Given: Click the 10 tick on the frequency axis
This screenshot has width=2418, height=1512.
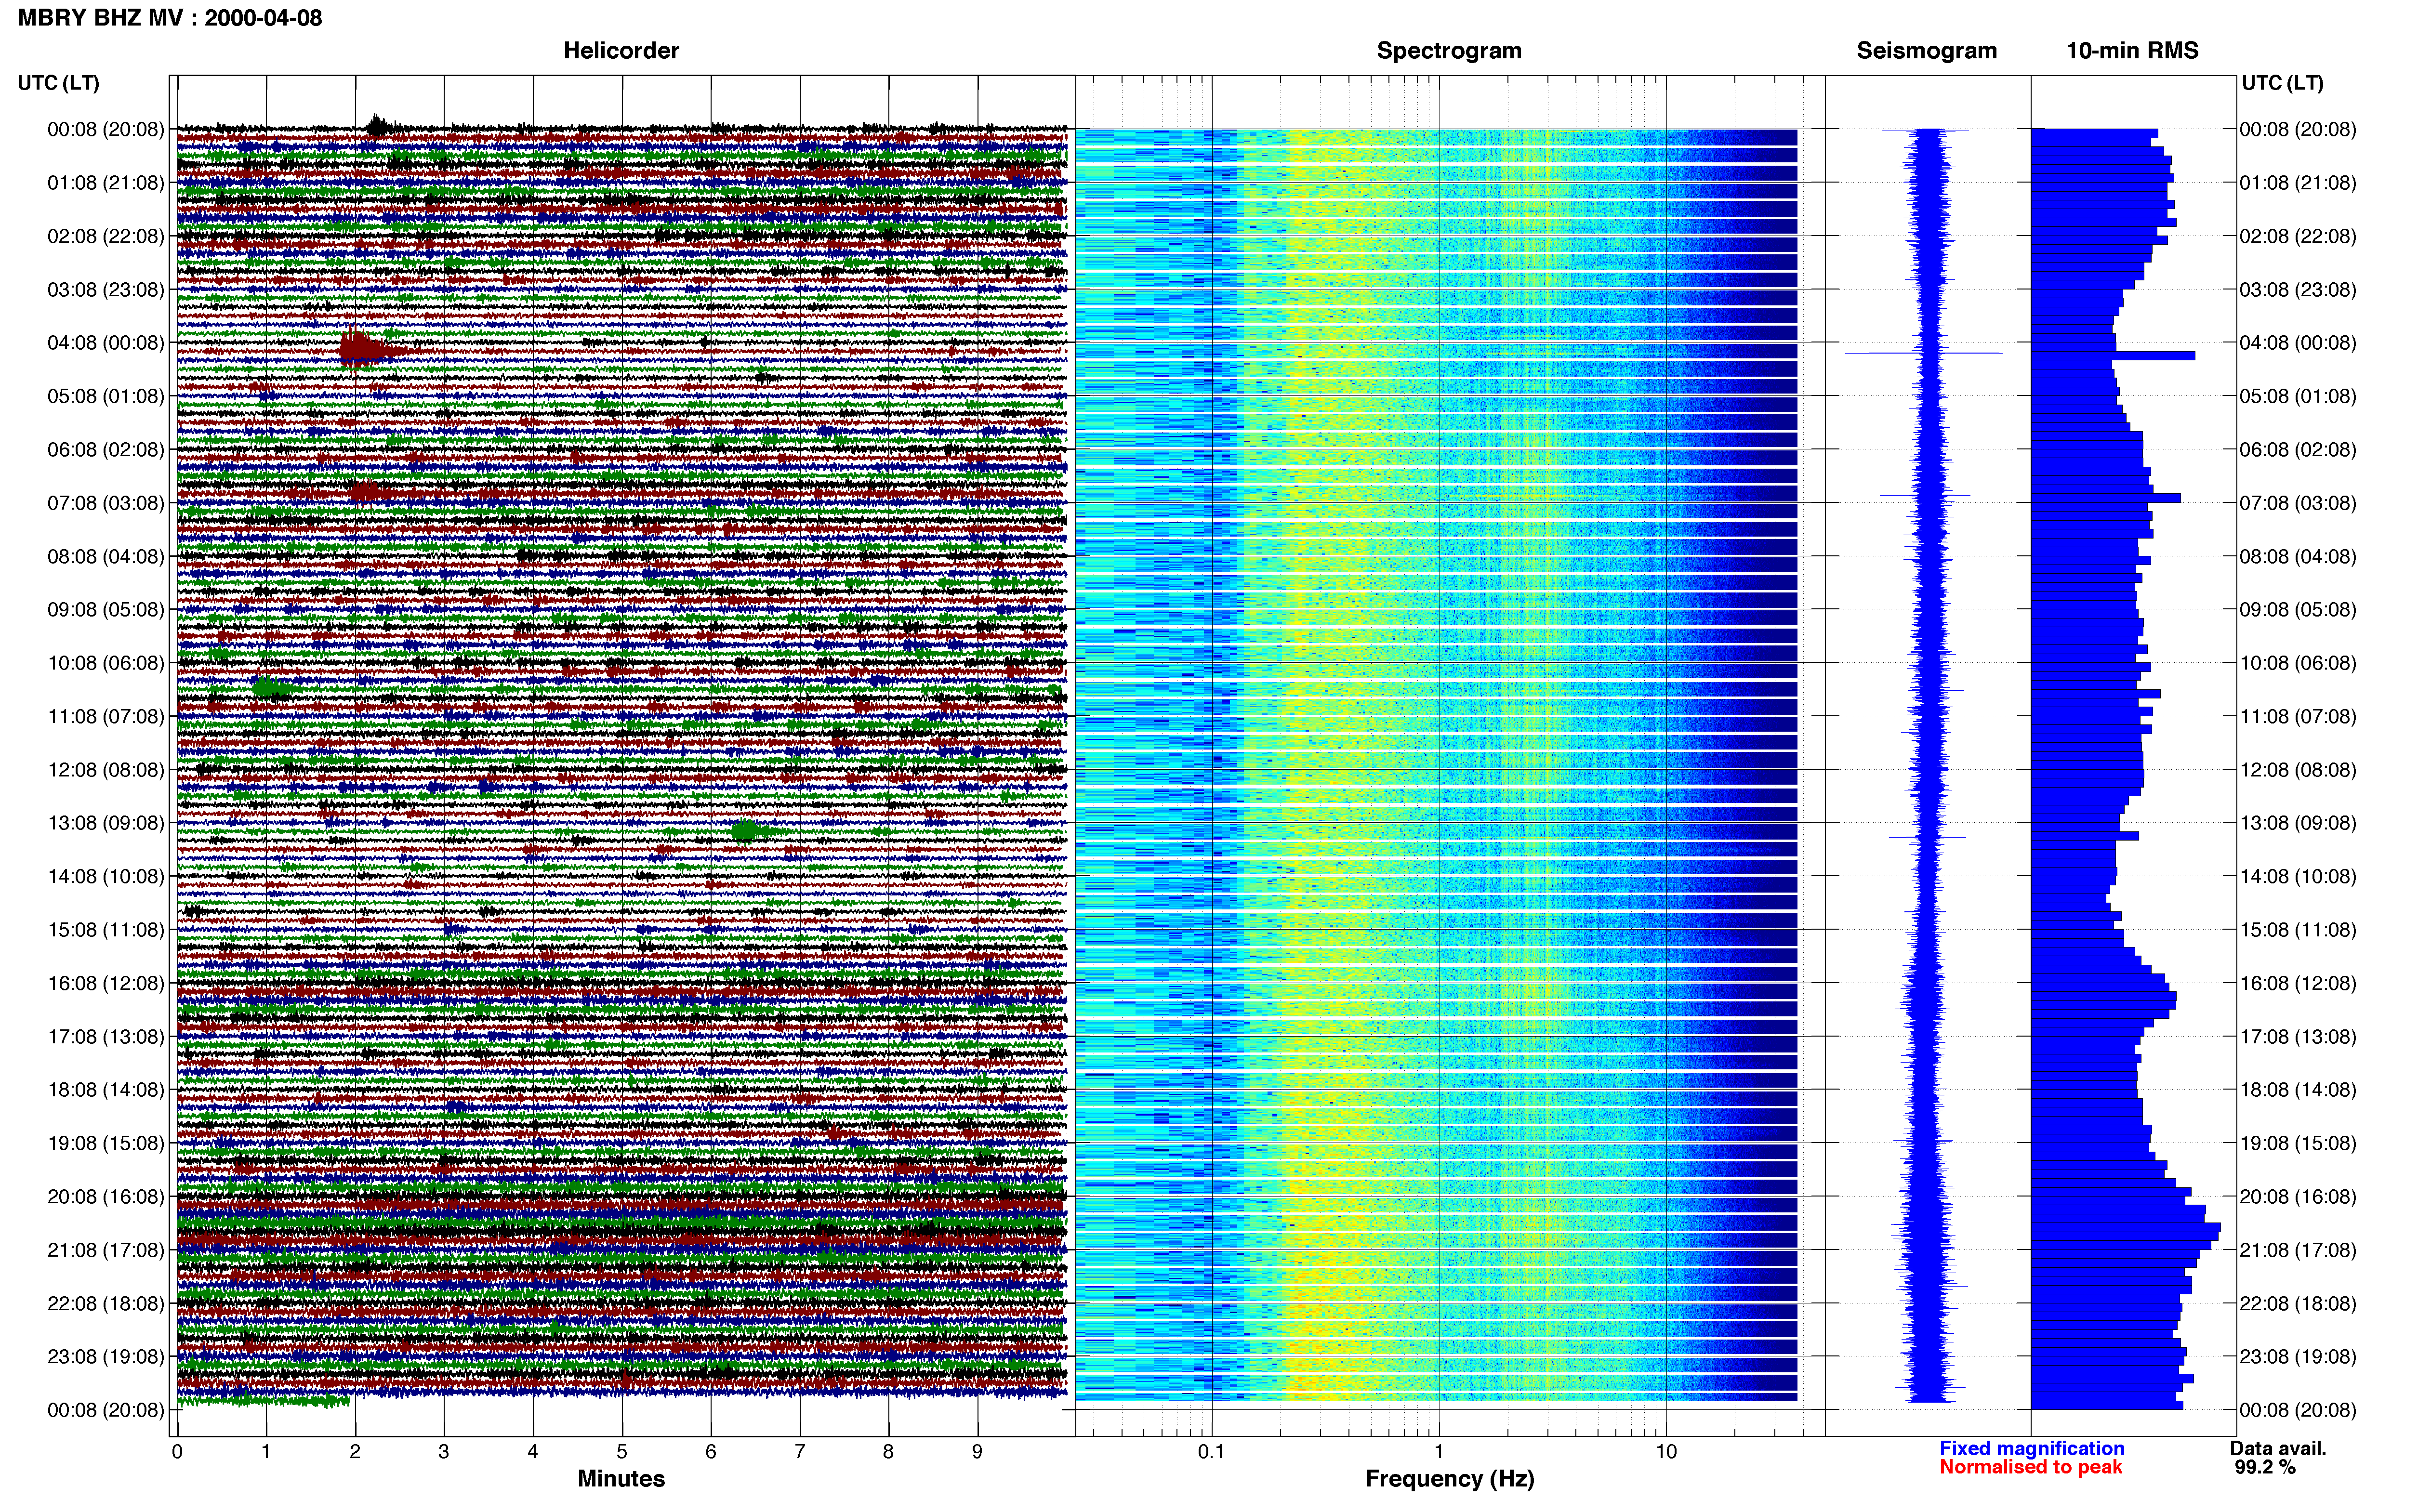Looking at the screenshot, I should 1666,1452.
